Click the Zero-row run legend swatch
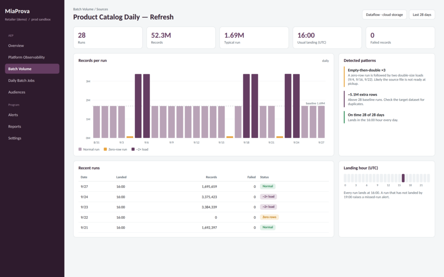This screenshot has height=277, width=444. pos(105,149)
